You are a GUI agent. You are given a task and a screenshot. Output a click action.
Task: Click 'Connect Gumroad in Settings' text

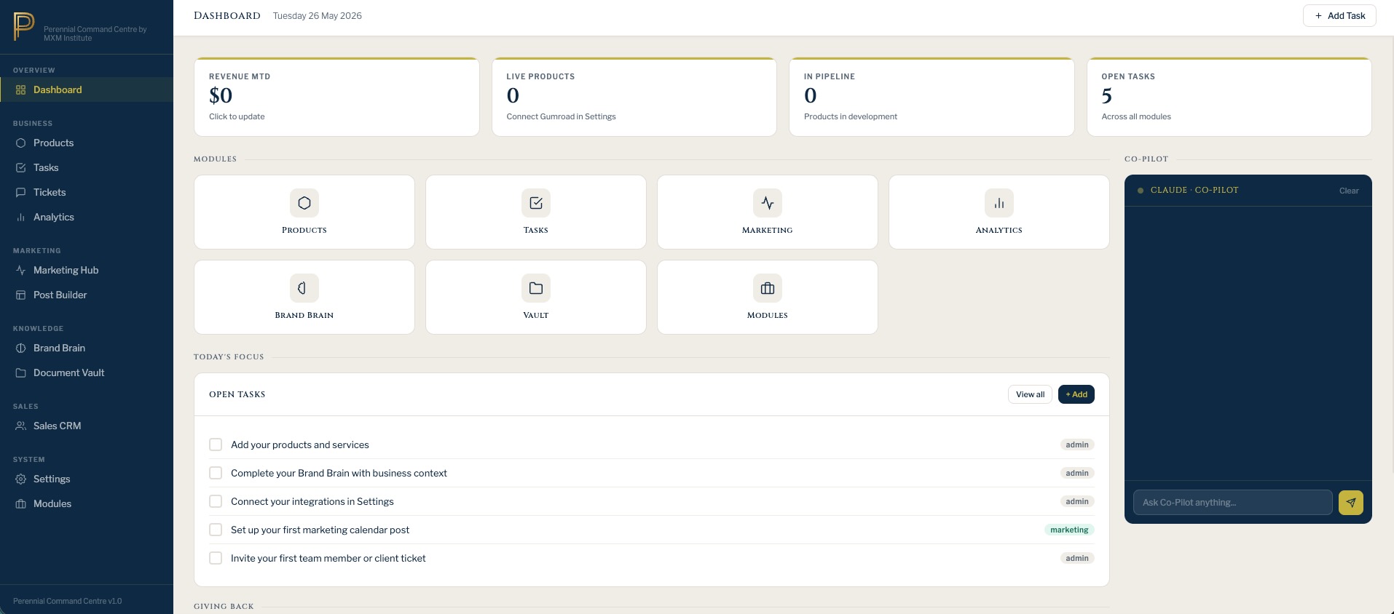tap(561, 116)
